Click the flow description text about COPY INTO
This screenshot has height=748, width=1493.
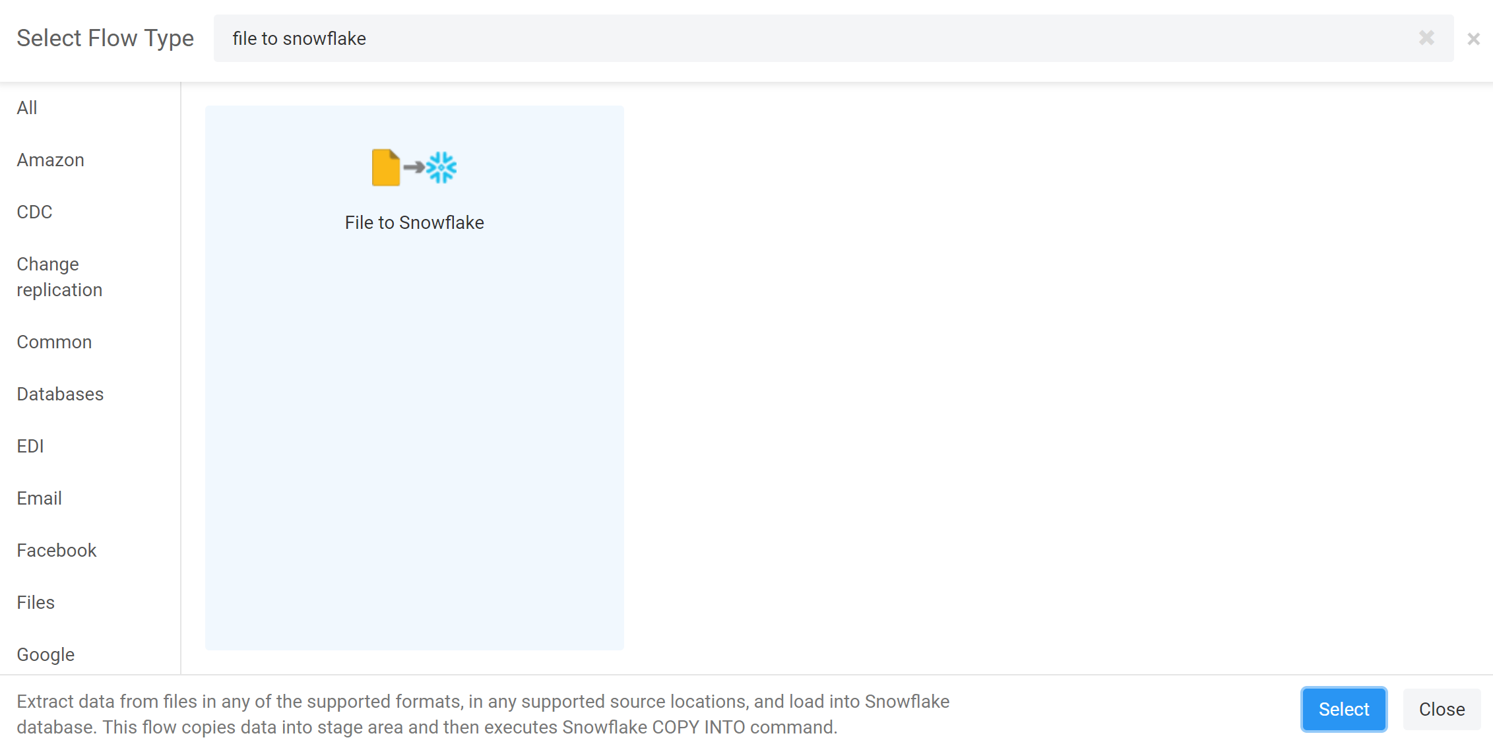(483, 714)
